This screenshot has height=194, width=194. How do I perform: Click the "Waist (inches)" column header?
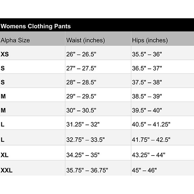tap(85, 40)
